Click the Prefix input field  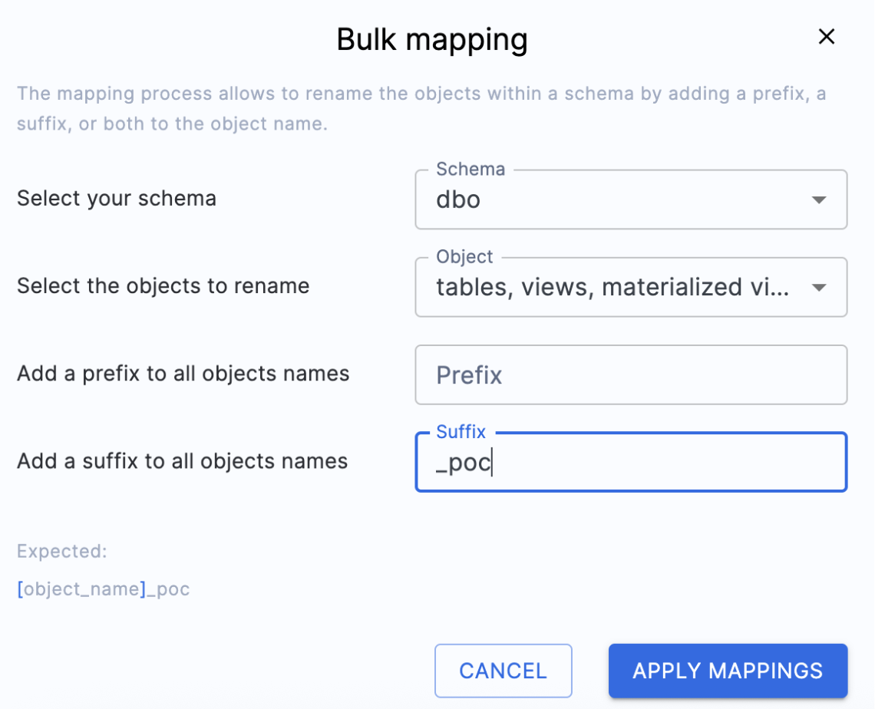click(631, 374)
